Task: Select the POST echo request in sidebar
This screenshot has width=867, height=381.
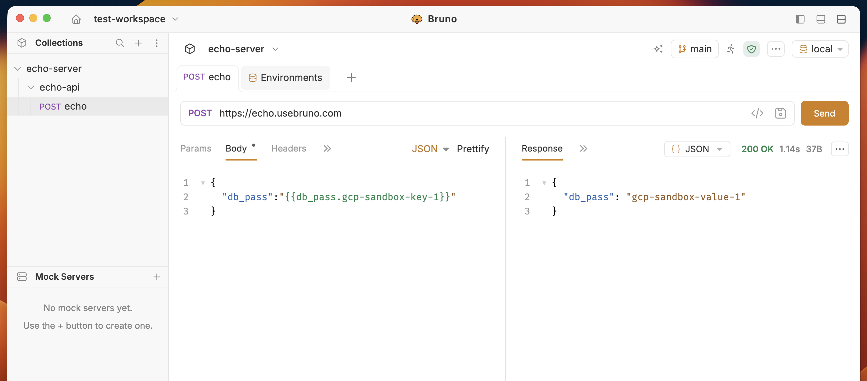Action: click(88, 106)
